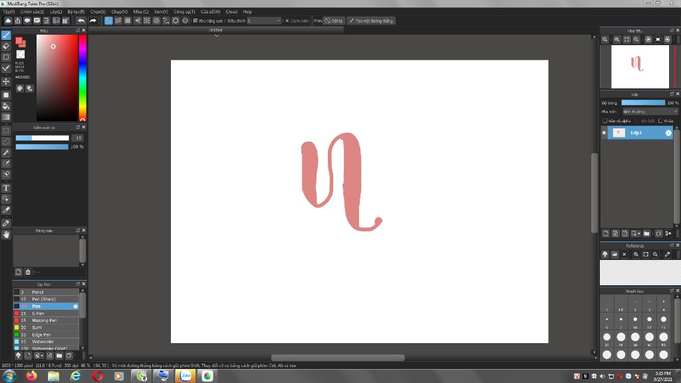
Task: Select the Lasso selection tool
Action: 6,142
